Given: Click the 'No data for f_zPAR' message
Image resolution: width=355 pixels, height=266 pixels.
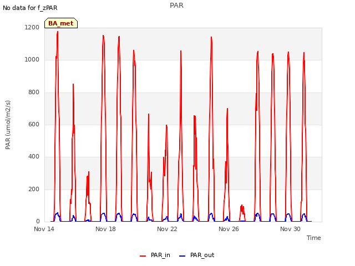Looking at the screenshot, I should point(30,8).
